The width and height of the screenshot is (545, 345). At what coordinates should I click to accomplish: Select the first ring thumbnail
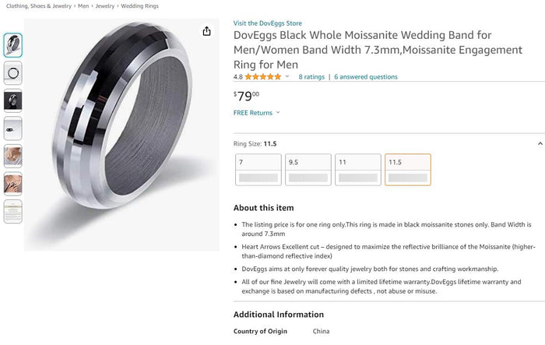tap(13, 45)
